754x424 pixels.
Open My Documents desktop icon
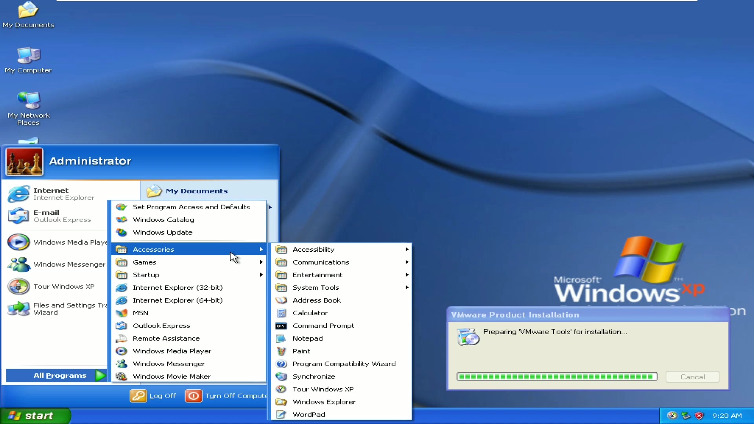(28, 15)
